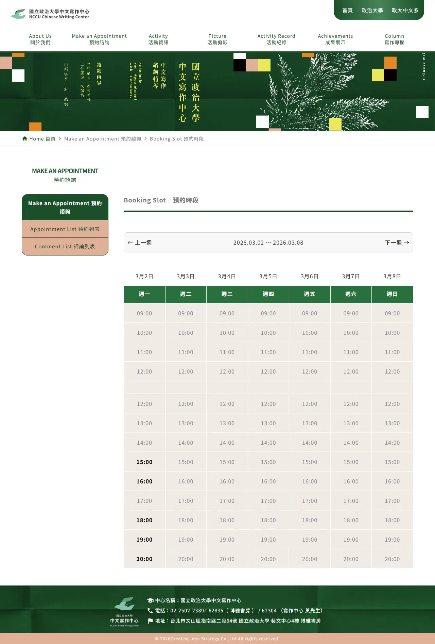Viewport: 435px width, 644px height.
Task: Click the 週三 column header
Action: (227, 294)
